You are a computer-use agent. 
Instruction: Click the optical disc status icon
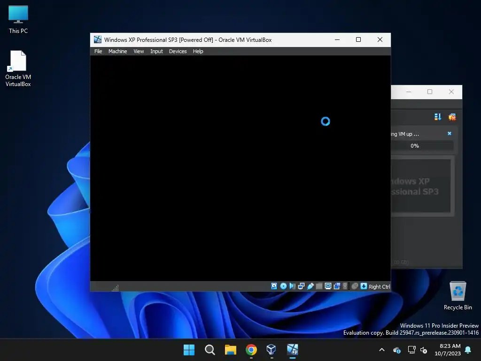pyautogui.click(x=283, y=286)
